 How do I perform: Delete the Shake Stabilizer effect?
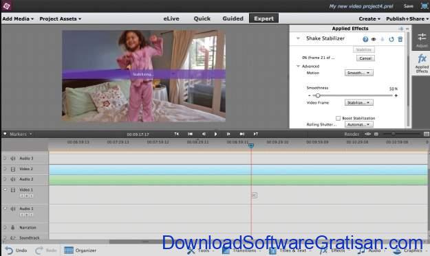point(400,39)
